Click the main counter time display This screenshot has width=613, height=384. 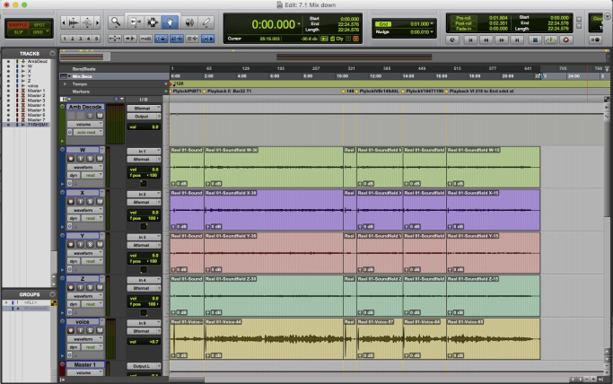coord(273,24)
